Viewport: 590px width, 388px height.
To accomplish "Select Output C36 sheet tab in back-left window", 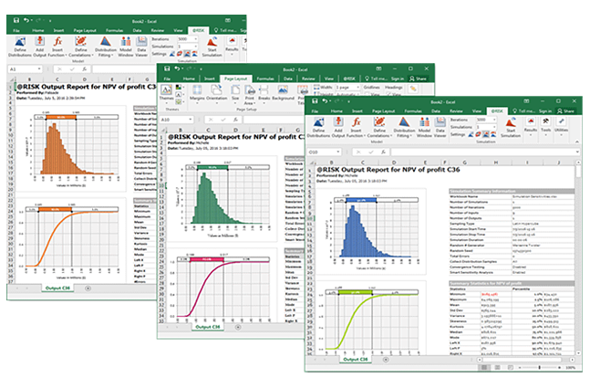I will [57, 288].
